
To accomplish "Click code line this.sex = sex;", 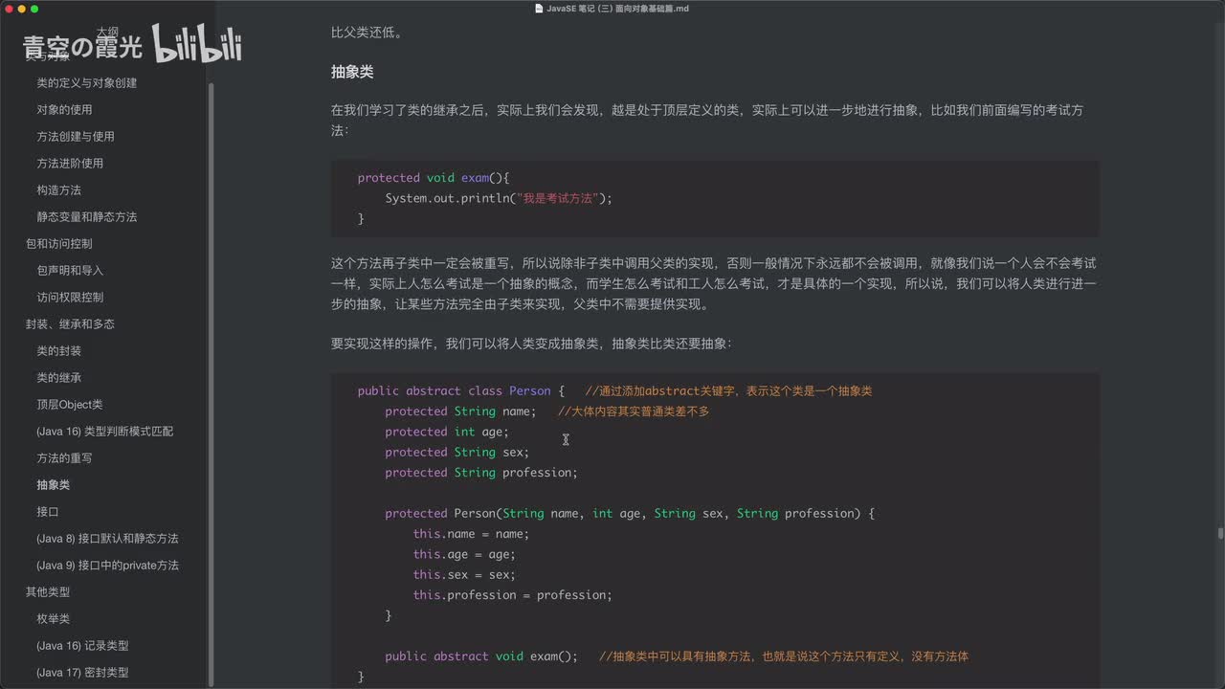I will 464,575.
